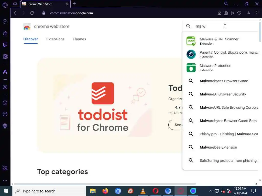Choose Malwarebee Extension suggestion

[x=221, y=147]
